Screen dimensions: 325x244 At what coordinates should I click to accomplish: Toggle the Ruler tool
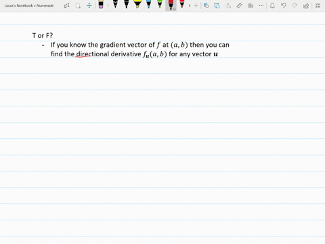click(x=239, y=5)
